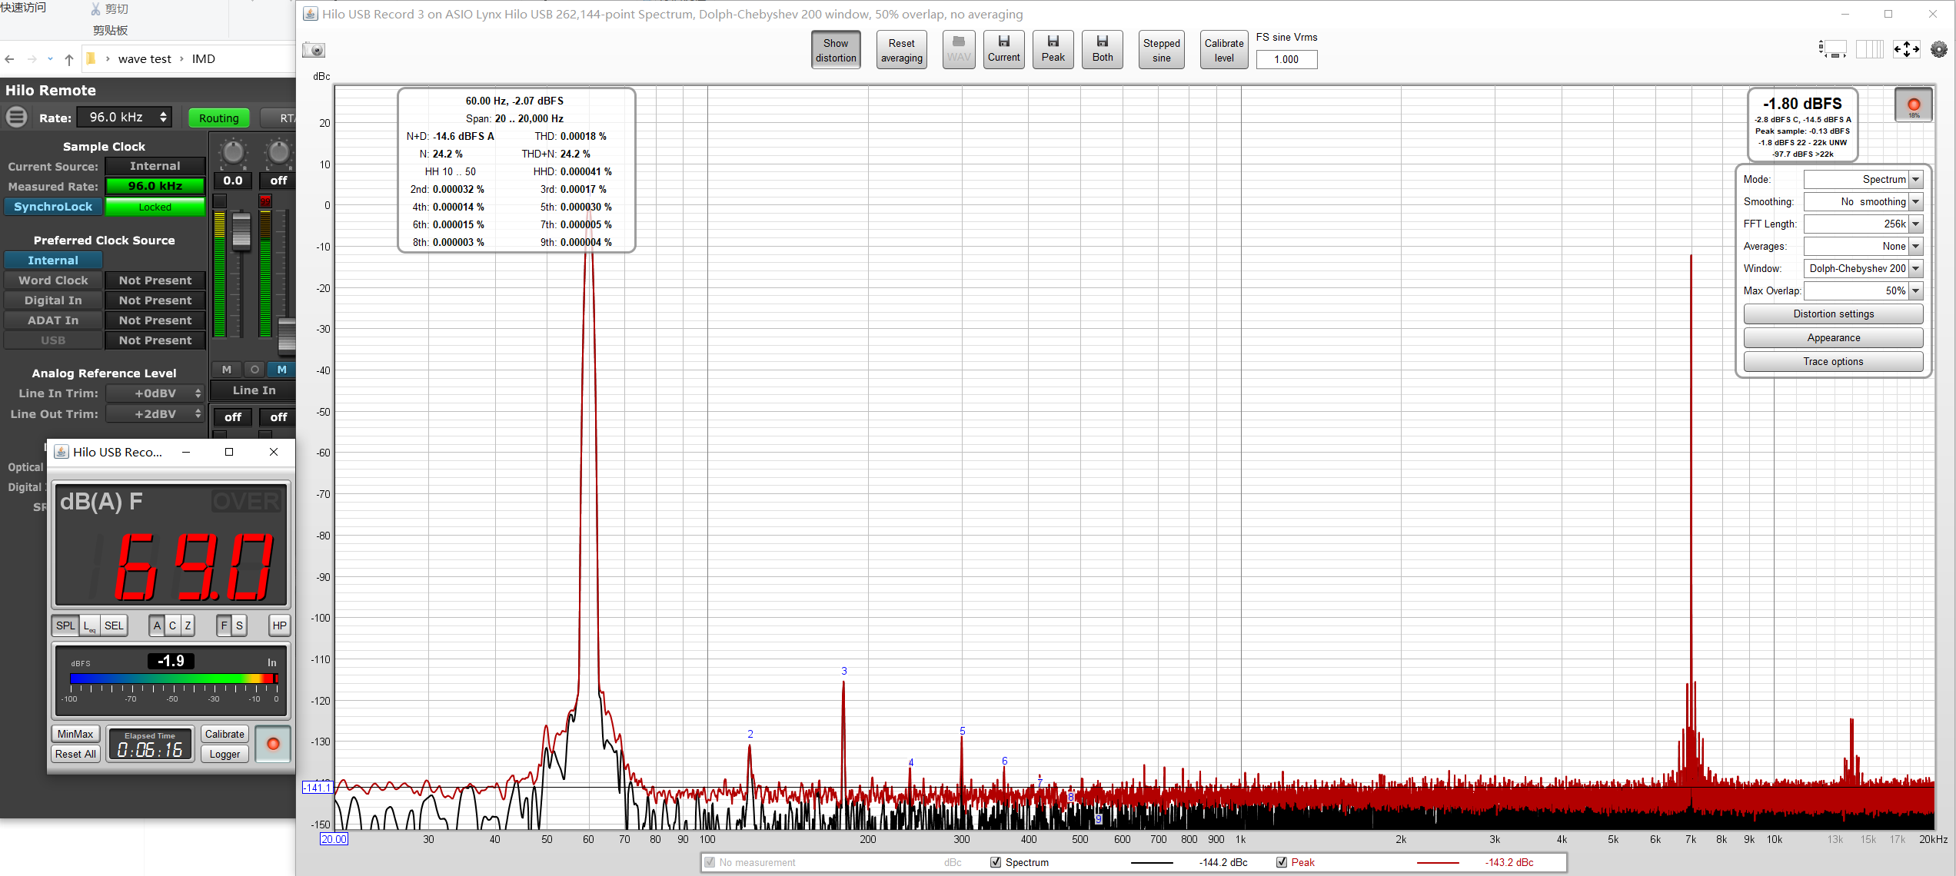The height and width of the screenshot is (876, 1956).
Task: Click Calibrate level button
Action: [1223, 50]
